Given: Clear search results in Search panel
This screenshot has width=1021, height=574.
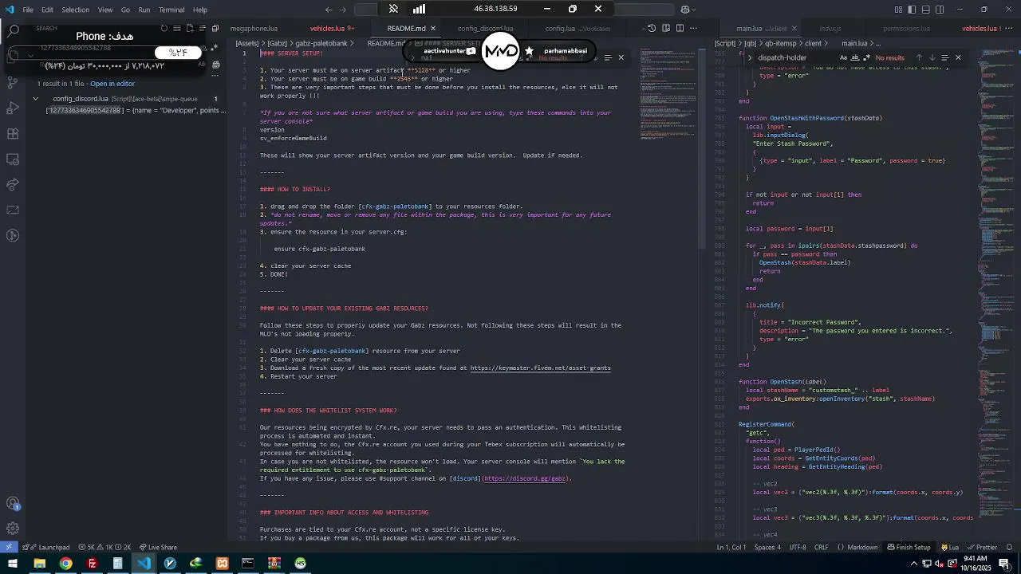Looking at the screenshot, I should (177, 28).
